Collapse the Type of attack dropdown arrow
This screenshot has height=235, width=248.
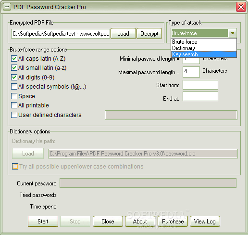click(232, 33)
